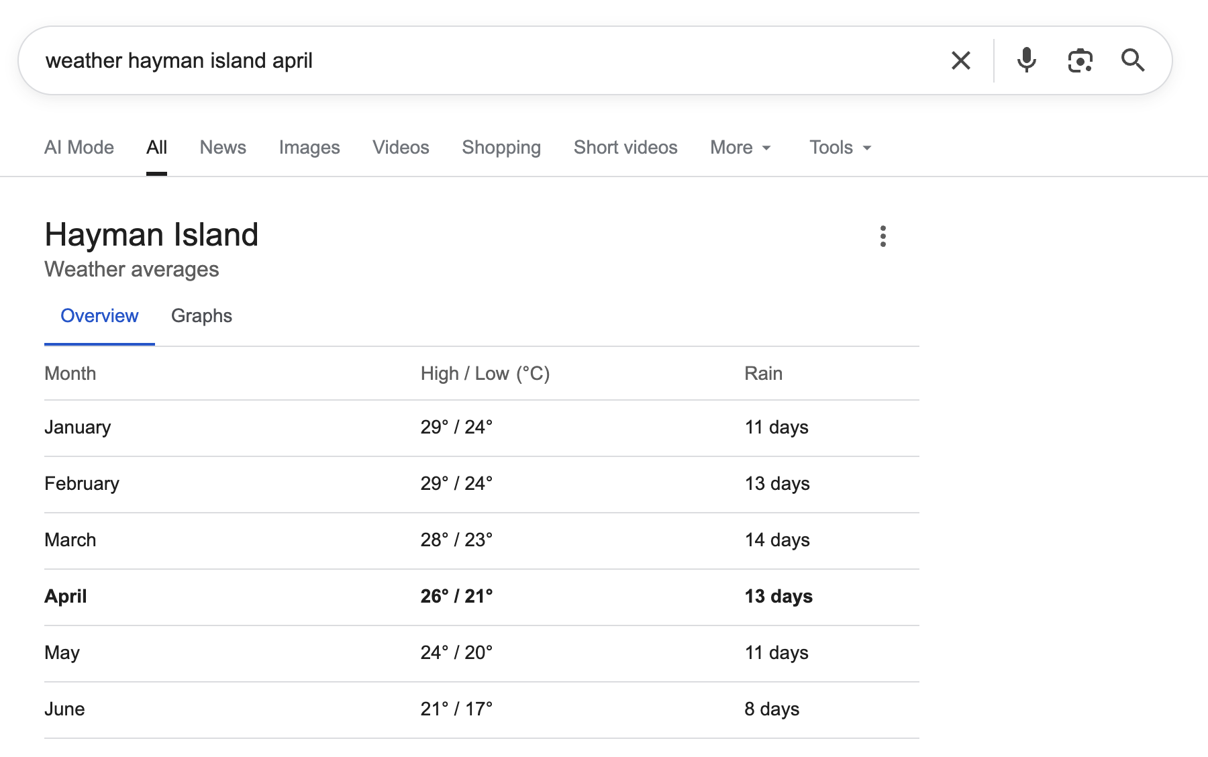Screen dimensions: 1208x757
Task: Open the Videos results tab
Action: pyautogui.click(x=401, y=148)
